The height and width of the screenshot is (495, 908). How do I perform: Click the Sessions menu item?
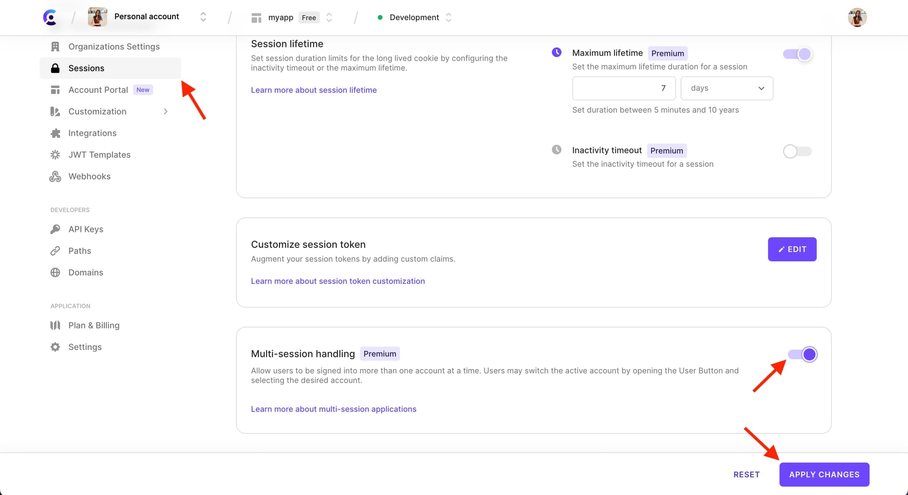86,68
